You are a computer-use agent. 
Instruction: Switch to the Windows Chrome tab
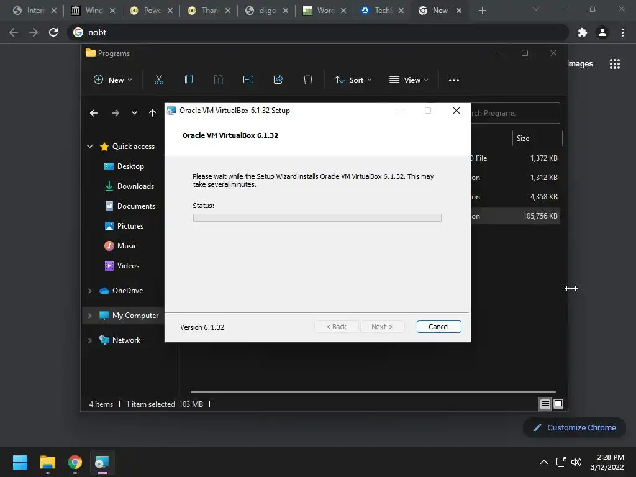pyautogui.click(x=93, y=11)
